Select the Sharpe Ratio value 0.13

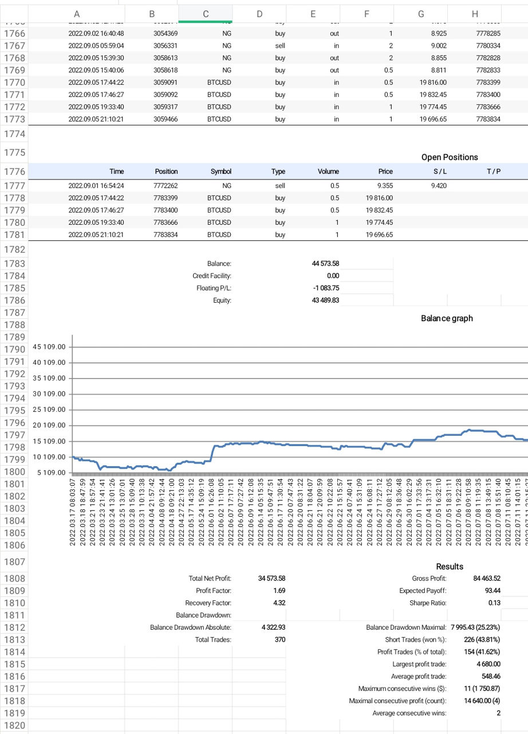[494, 603]
